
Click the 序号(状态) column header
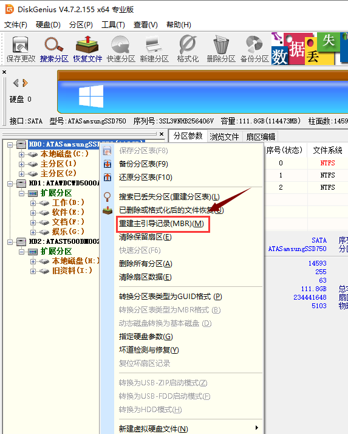(285, 150)
